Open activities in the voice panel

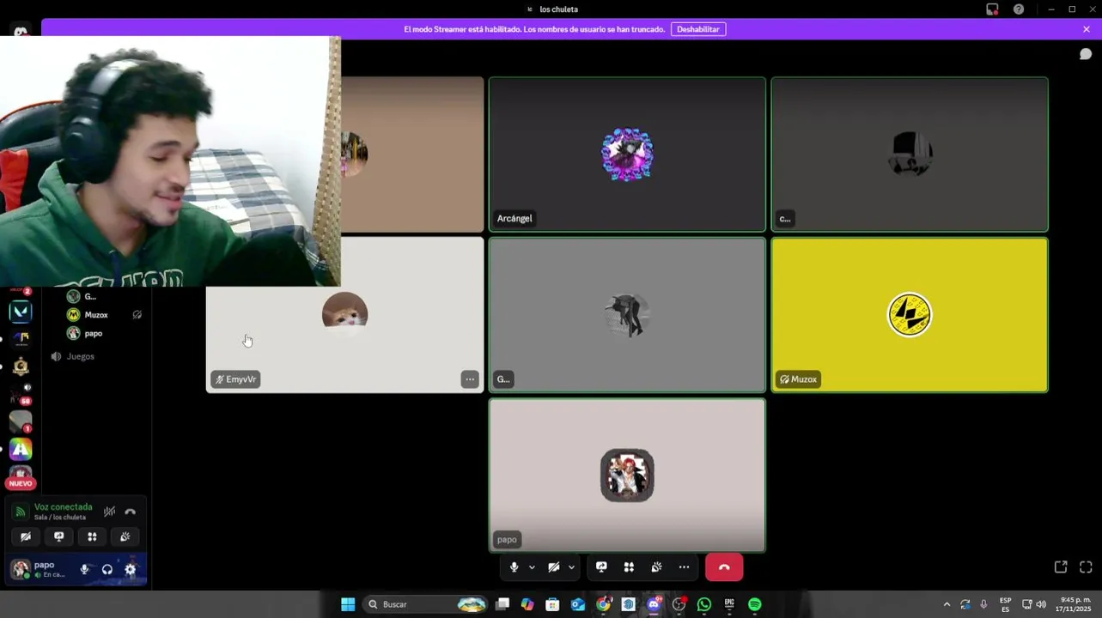[92, 536]
